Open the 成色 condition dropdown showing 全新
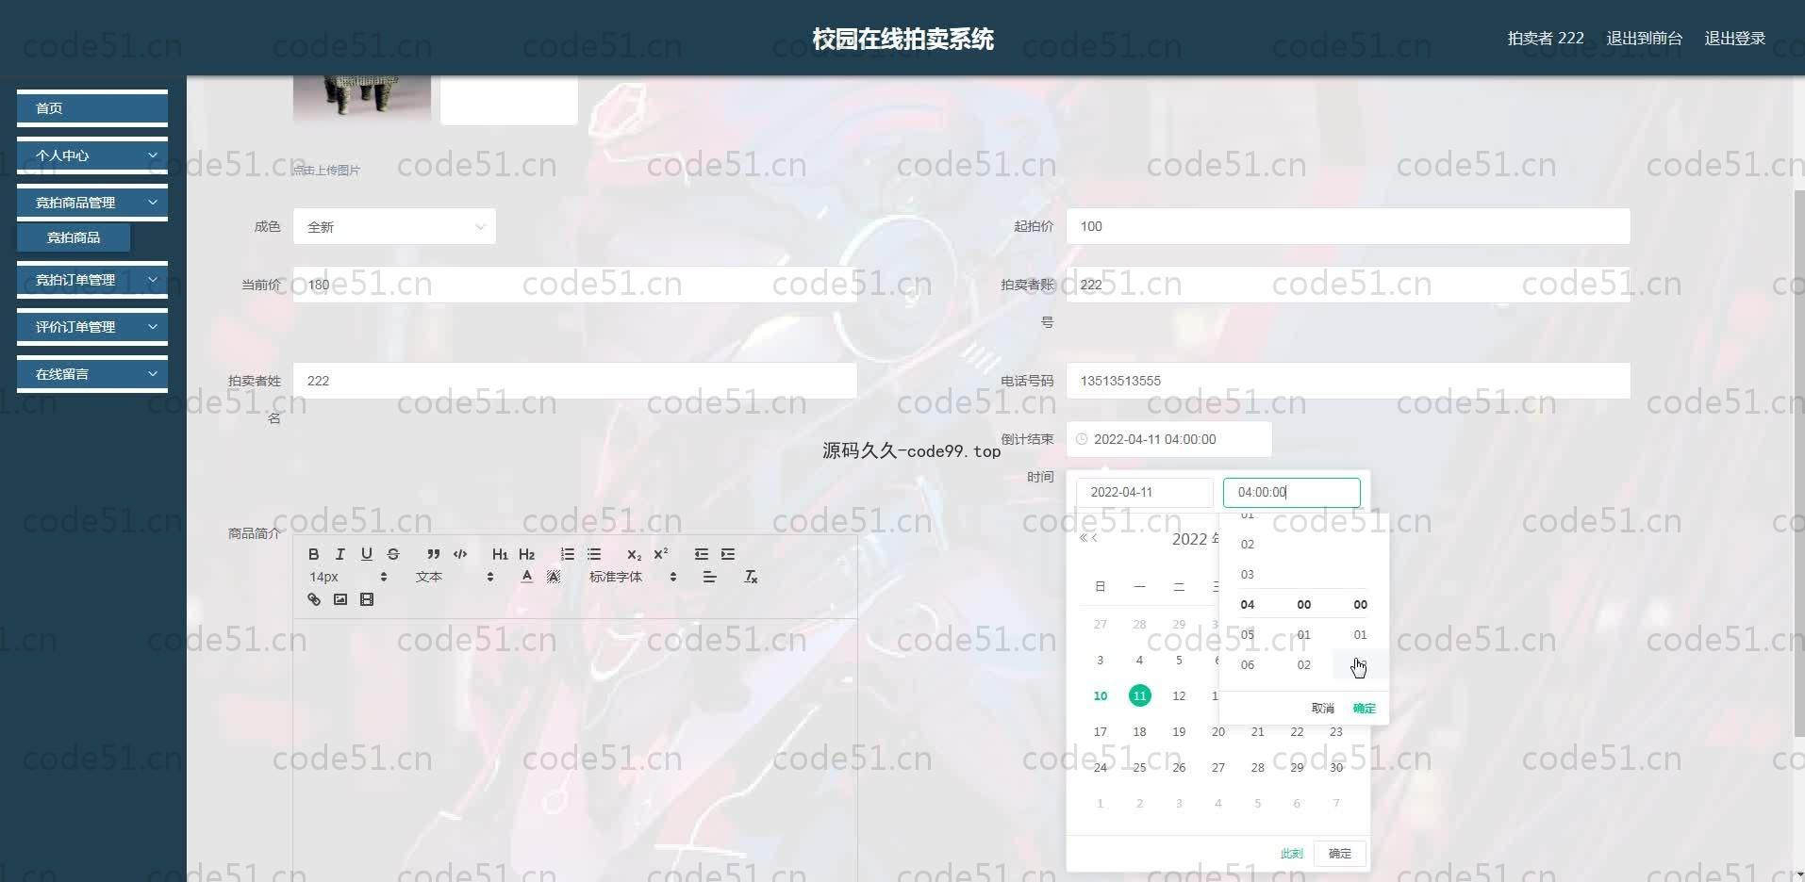 [394, 226]
